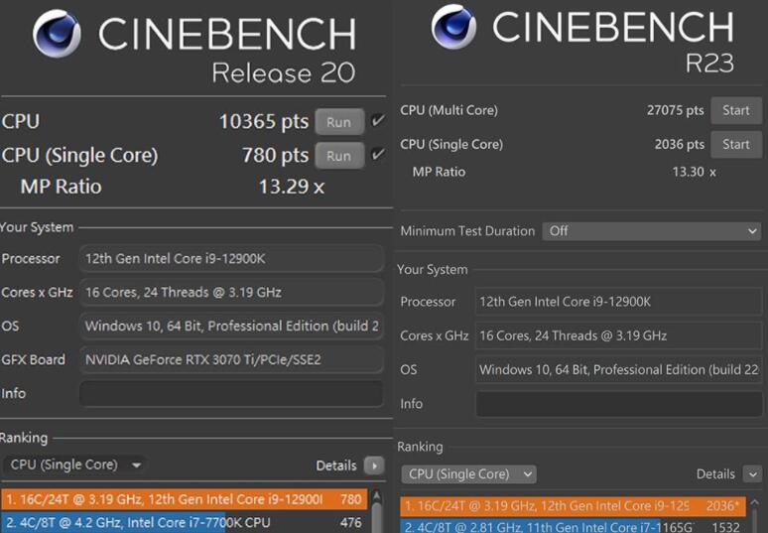Click the Cinebench R23 logo icon

pos(453,27)
